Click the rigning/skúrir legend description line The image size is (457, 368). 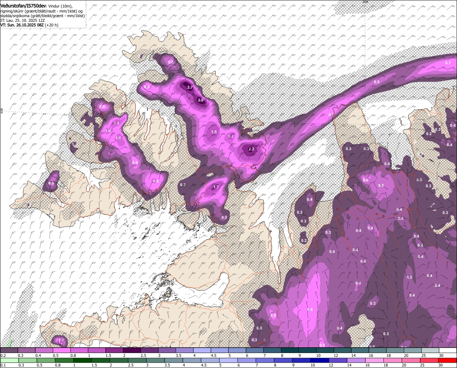[42, 11]
